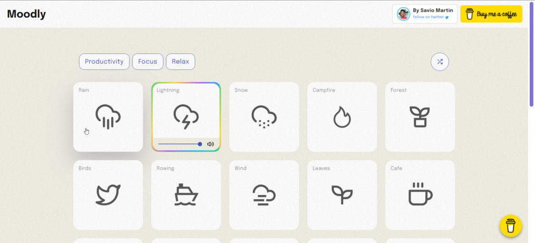Play the Rain sound

[108, 117]
